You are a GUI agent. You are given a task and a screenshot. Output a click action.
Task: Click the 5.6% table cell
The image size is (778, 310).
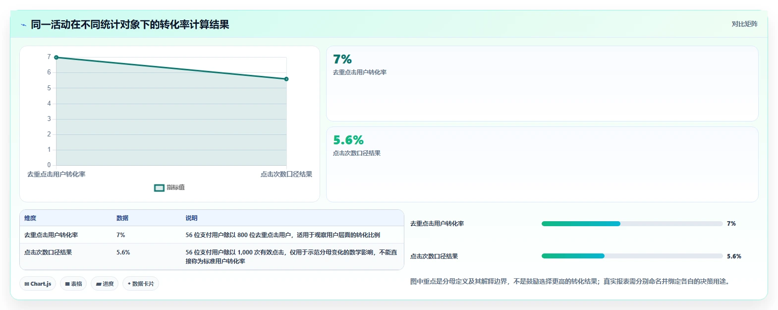tap(123, 252)
